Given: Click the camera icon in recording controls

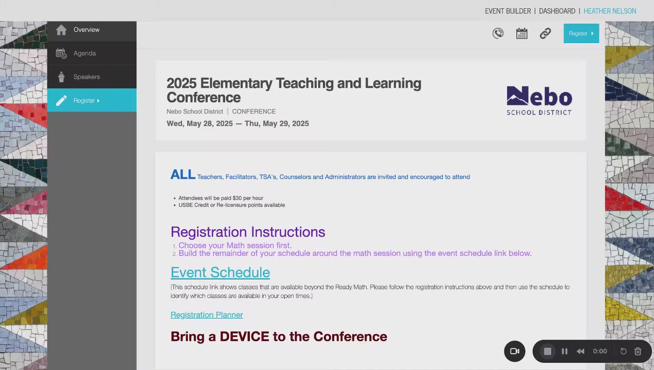Looking at the screenshot, I should tap(515, 351).
